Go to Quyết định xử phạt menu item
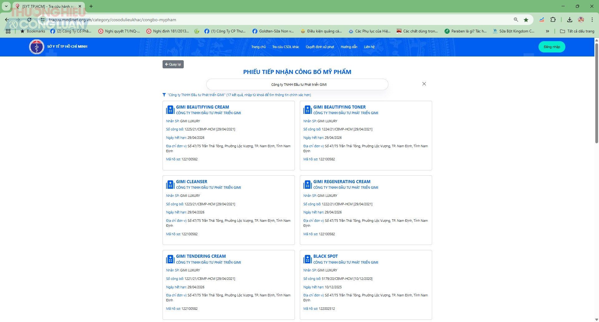 click(320, 47)
